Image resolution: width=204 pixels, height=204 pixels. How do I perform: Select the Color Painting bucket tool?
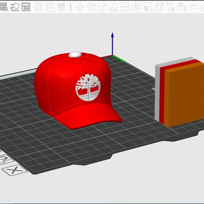(x=182, y=7)
